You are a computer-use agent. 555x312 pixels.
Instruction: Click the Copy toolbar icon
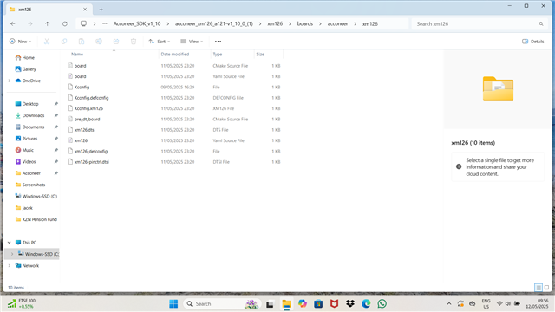(x=64, y=42)
